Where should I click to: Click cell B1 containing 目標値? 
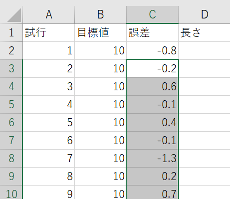100,32
